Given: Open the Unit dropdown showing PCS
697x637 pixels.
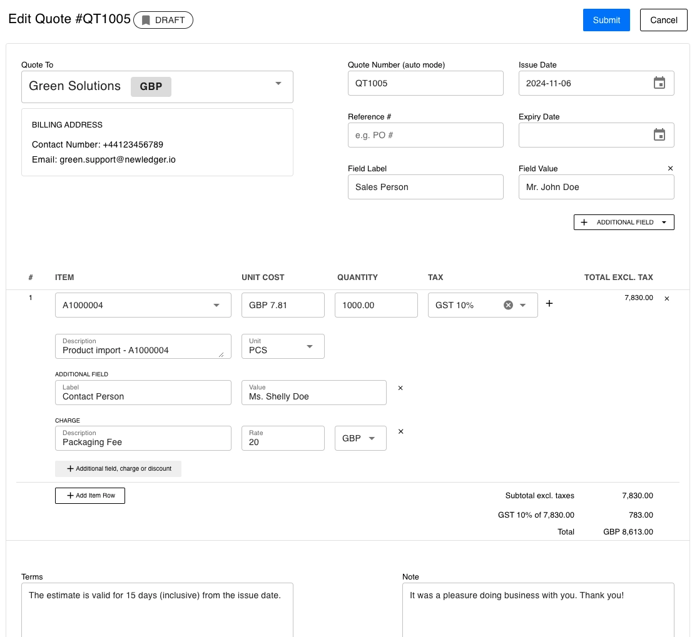Looking at the screenshot, I should [310, 346].
